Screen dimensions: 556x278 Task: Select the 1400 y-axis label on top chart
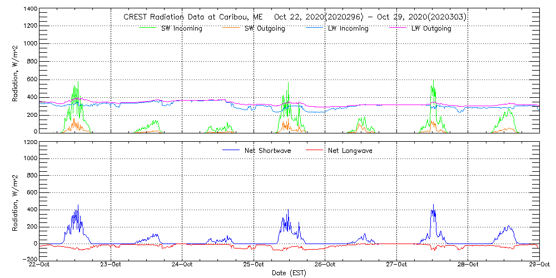point(30,9)
